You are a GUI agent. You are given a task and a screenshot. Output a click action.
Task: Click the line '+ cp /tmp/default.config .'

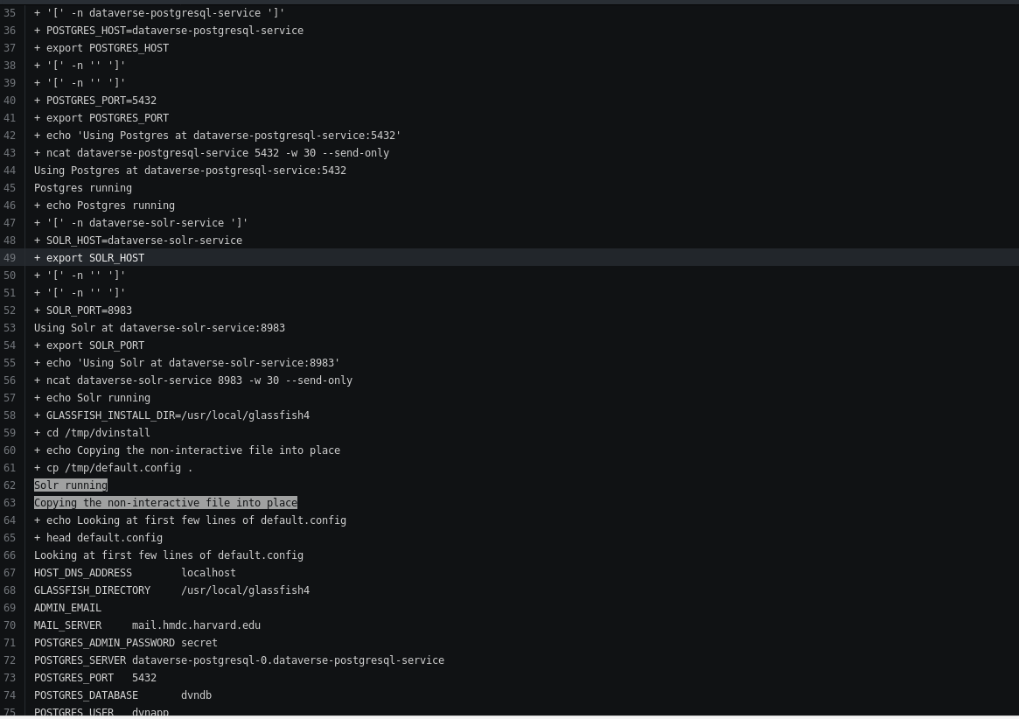(114, 468)
